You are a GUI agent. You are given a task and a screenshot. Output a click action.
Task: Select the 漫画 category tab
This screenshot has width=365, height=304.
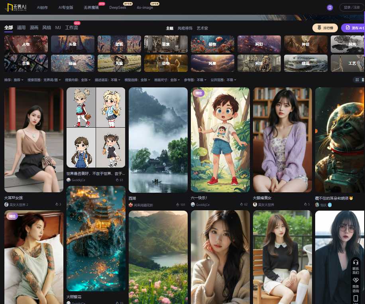click(x=34, y=28)
